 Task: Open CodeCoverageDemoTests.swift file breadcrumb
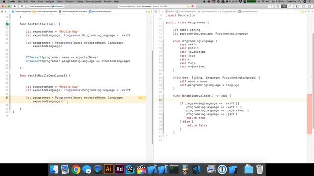click(73, 12)
